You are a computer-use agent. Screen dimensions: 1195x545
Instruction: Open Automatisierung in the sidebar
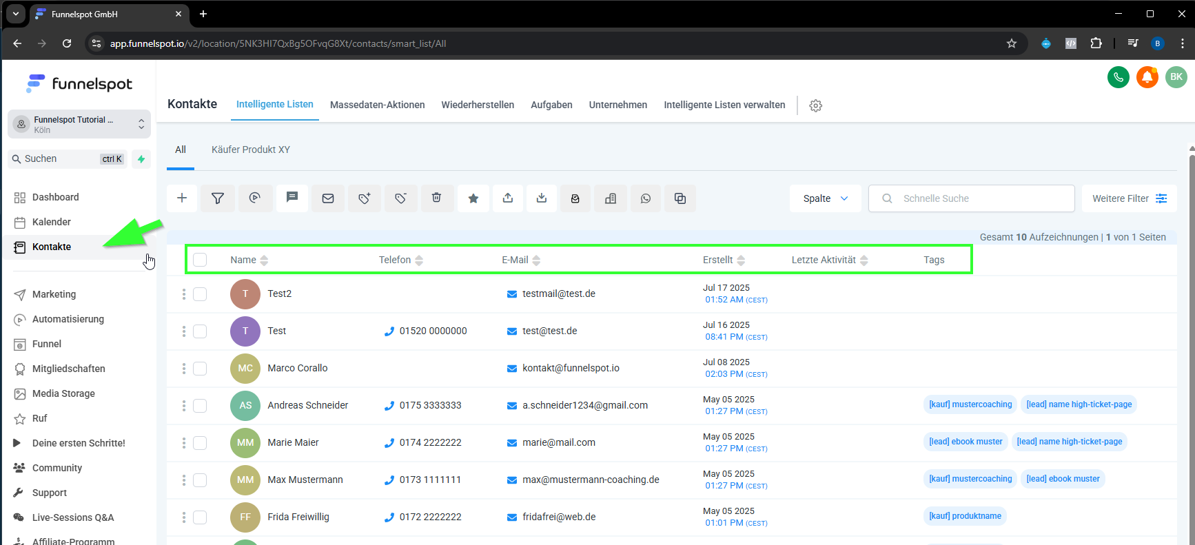click(x=68, y=319)
